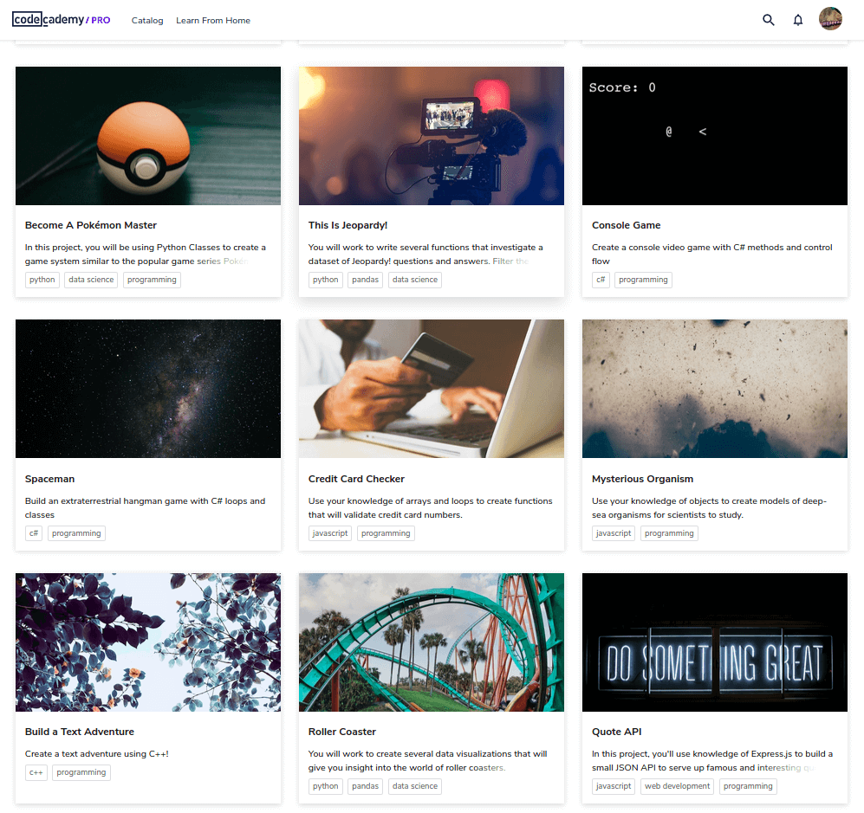The image size is (864, 813).
Task: Select javascript tag on Quote API card
Action: pos(614,786)
